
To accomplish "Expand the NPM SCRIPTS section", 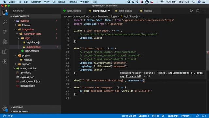I will click(x=11, y=111).
